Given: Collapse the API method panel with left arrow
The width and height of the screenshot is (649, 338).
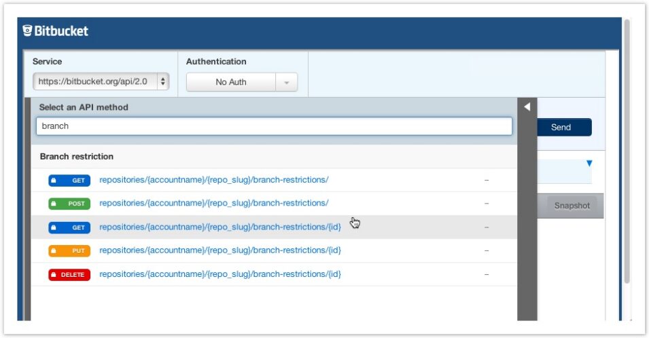Looking at the screenshot, I should (527, 107).
